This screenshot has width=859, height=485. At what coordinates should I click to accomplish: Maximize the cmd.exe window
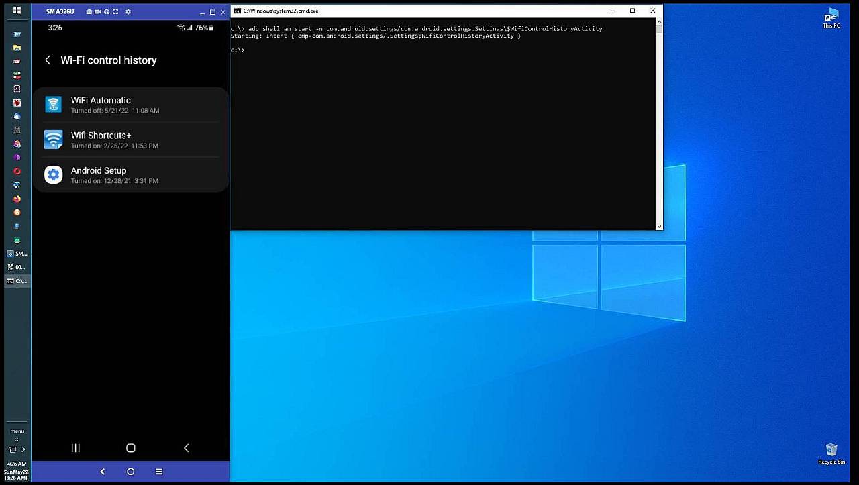pos(632,11)
